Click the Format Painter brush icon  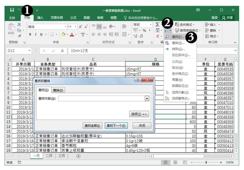tap(19, 36)
